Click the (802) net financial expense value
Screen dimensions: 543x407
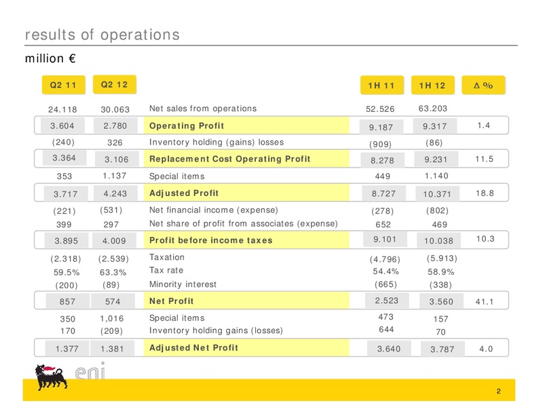point(437,210)
